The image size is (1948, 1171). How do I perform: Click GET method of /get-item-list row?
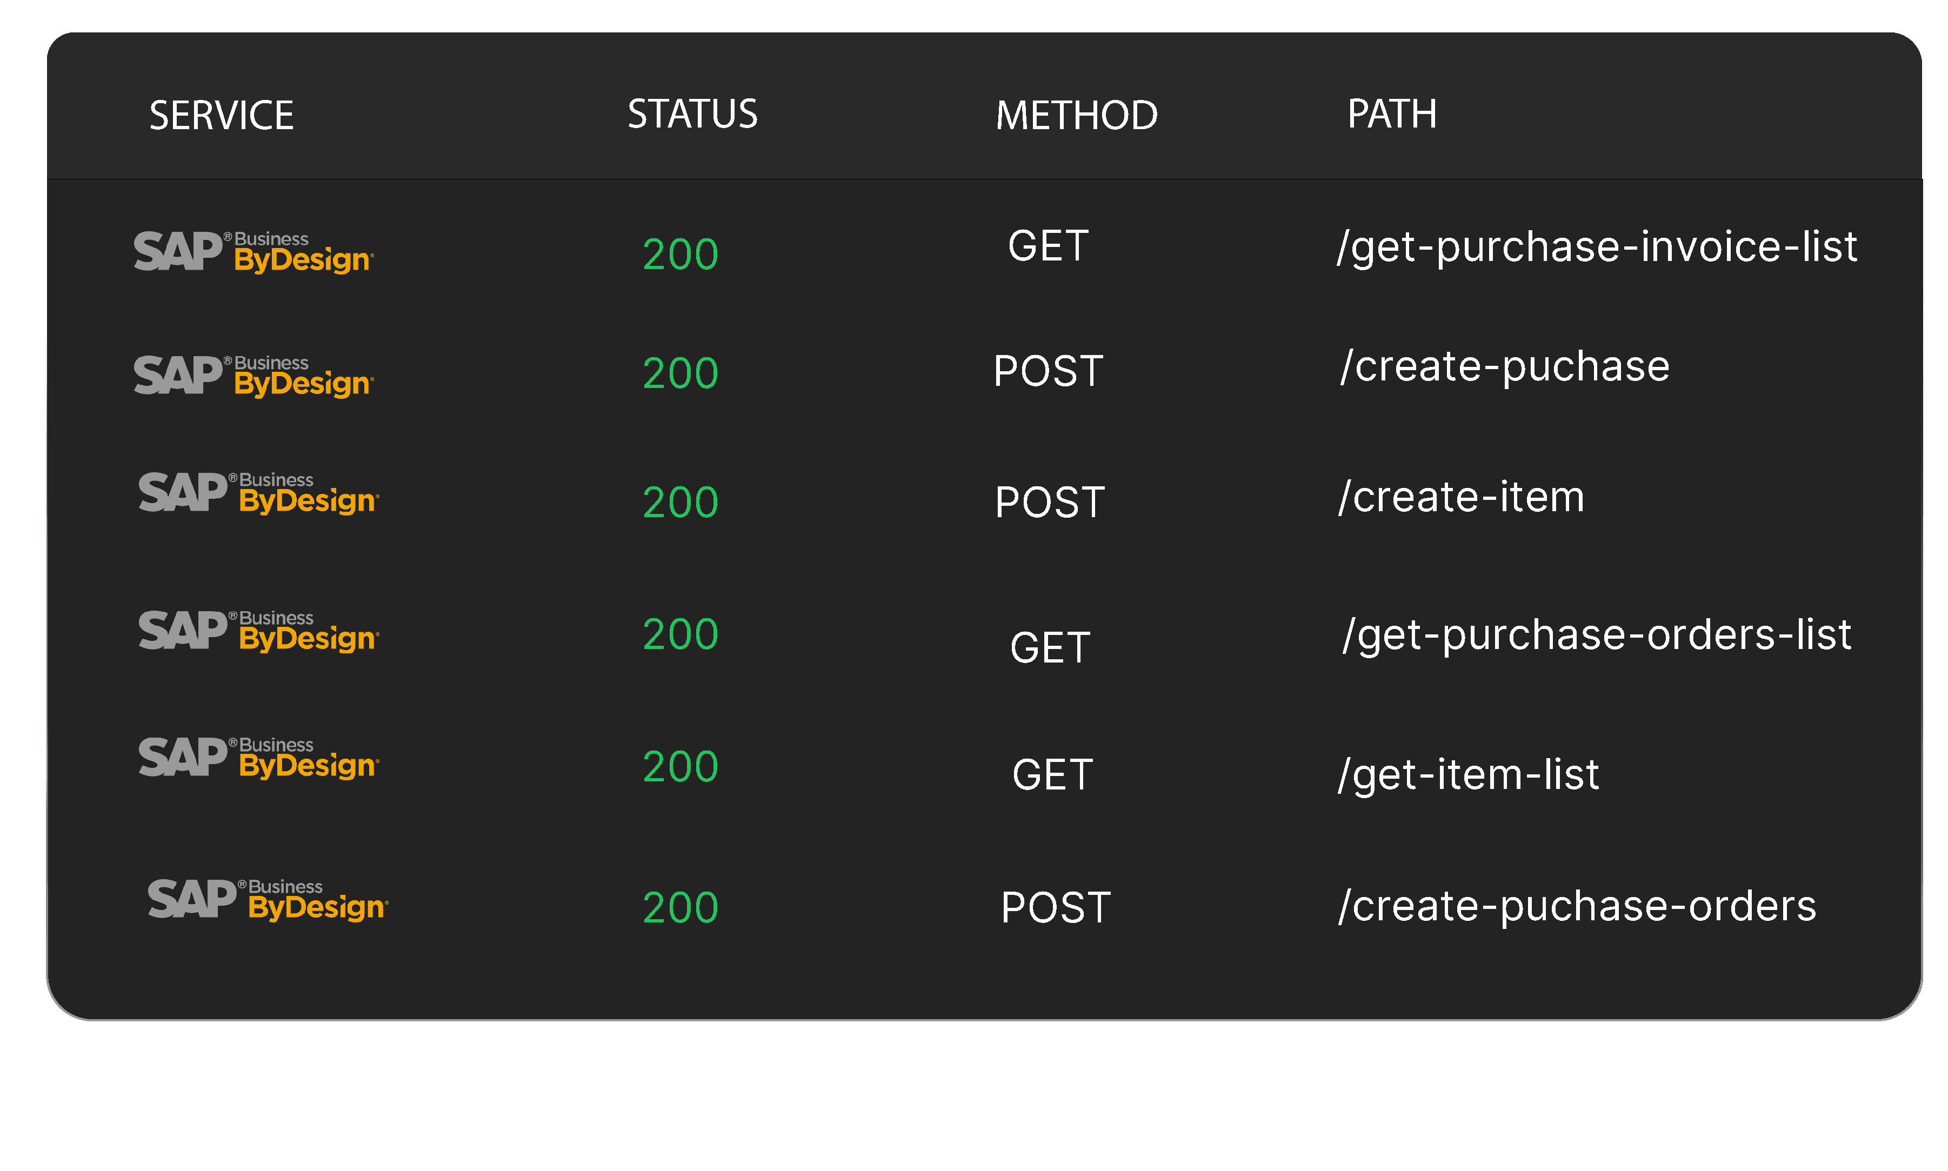click(x=1052, y=774)
